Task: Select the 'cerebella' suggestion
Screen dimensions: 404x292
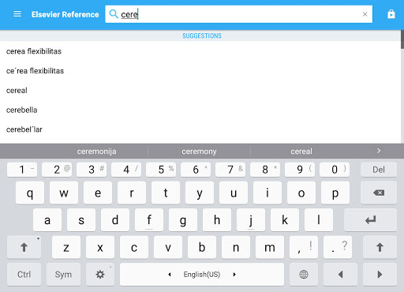Action: click(x=21, y=110)
